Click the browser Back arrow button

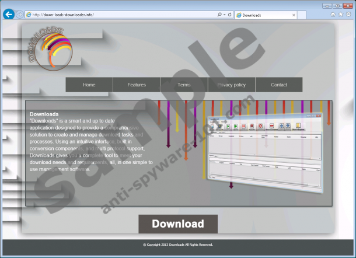pos(8,14)
